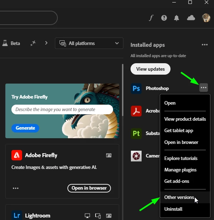Open cloud sync status icon

pos(191,18)
